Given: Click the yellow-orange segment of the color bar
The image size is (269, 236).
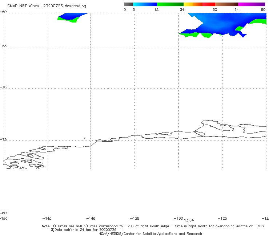Looking at the screenshot, I should [x=193, y=4].
